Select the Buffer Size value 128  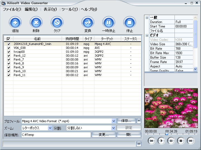184,57
